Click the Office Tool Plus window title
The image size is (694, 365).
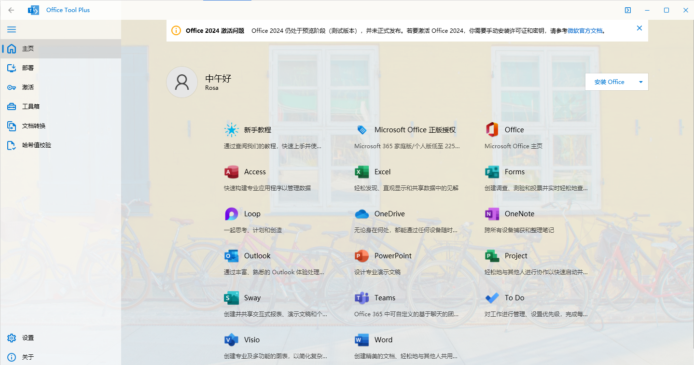(68, 10)
